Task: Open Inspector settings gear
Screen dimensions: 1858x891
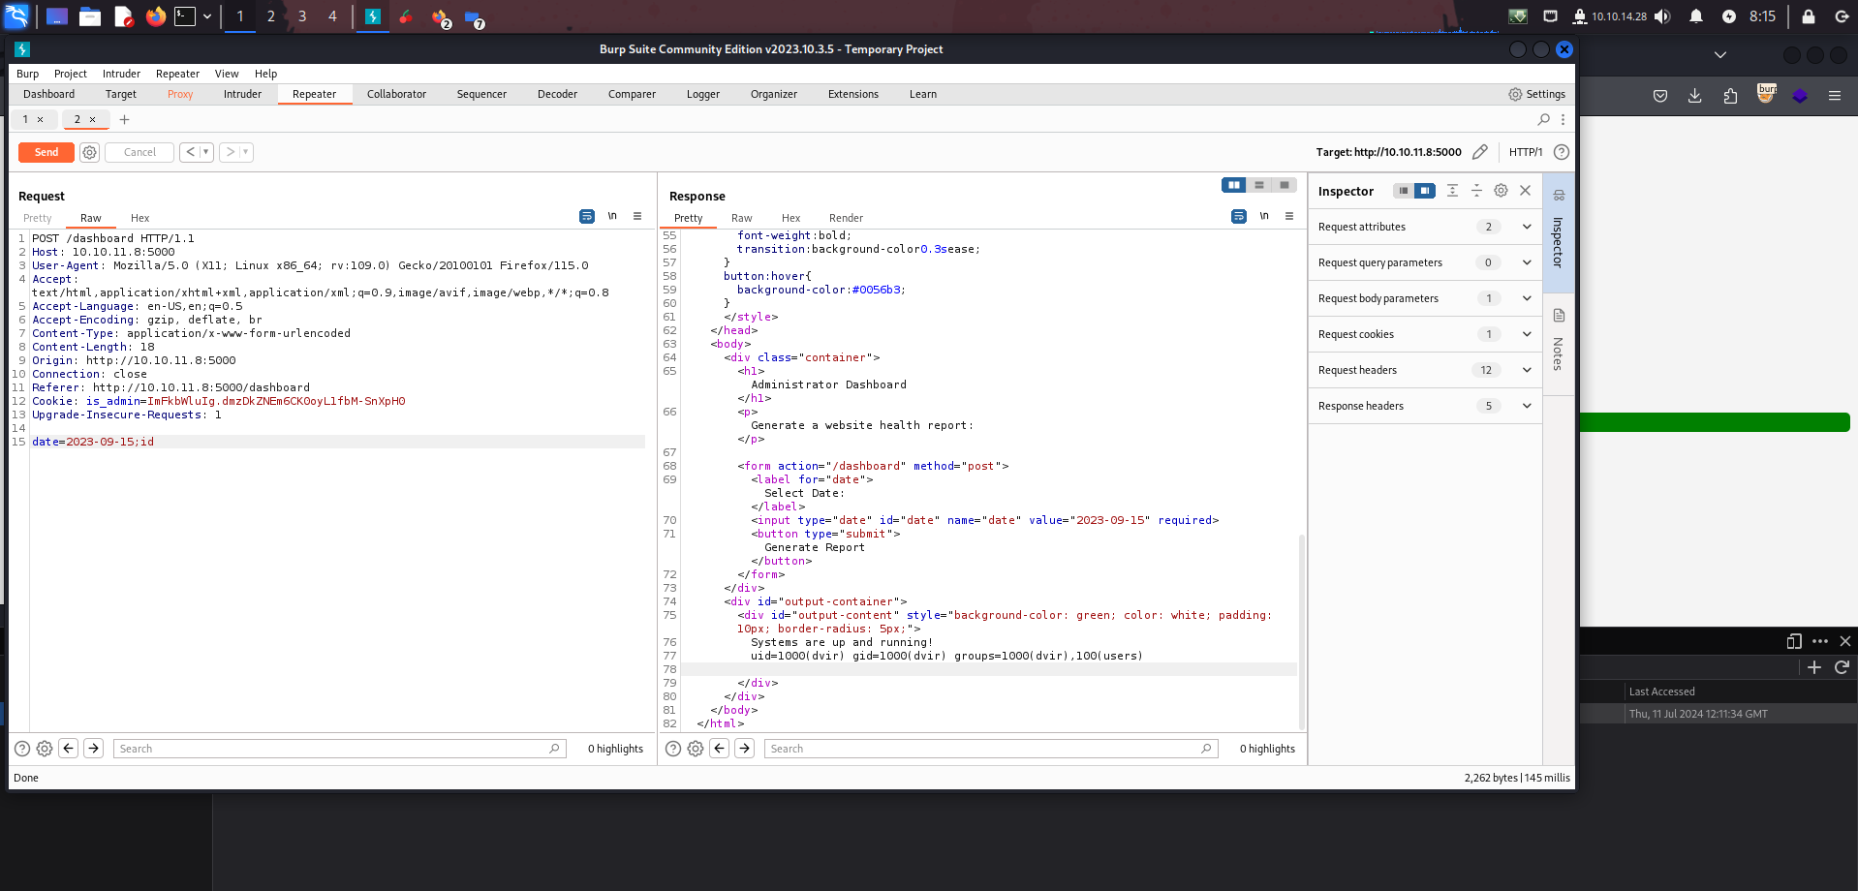Action: (1501, 191)
